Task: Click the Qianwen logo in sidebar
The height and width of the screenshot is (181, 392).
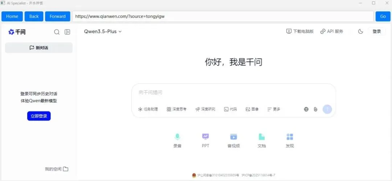Action: coord(17,32)
